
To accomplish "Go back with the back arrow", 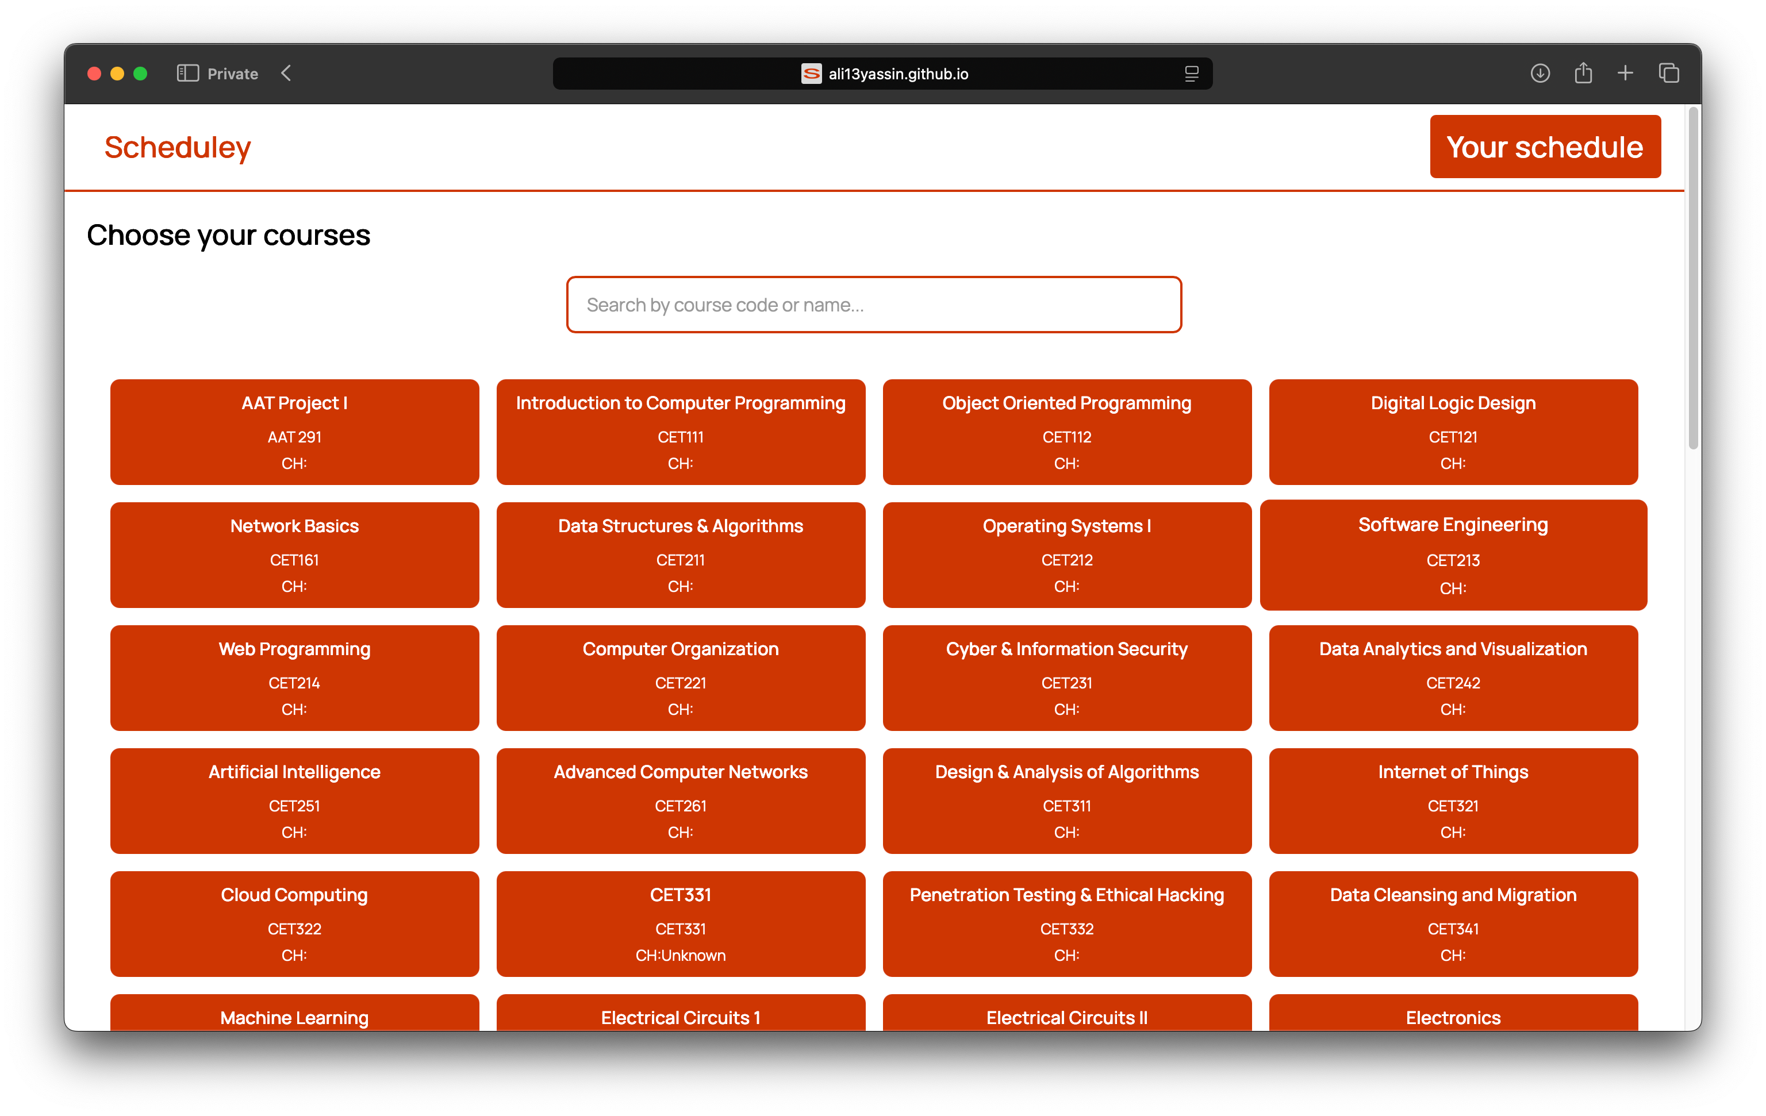I will coord(287,74).
